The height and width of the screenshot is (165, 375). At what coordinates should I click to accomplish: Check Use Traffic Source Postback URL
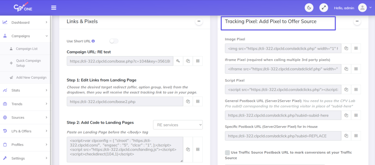[227, 153]
